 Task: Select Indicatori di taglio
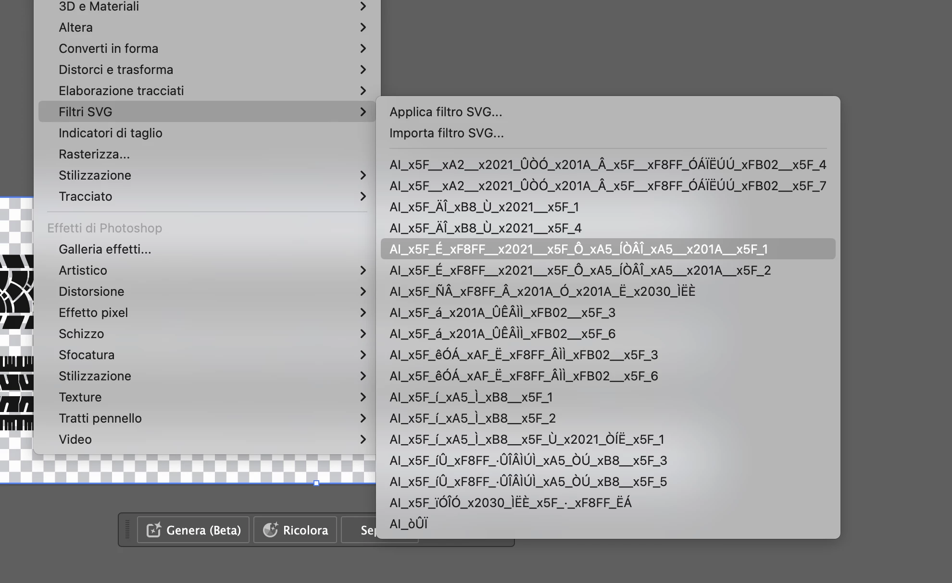point(110,133)
